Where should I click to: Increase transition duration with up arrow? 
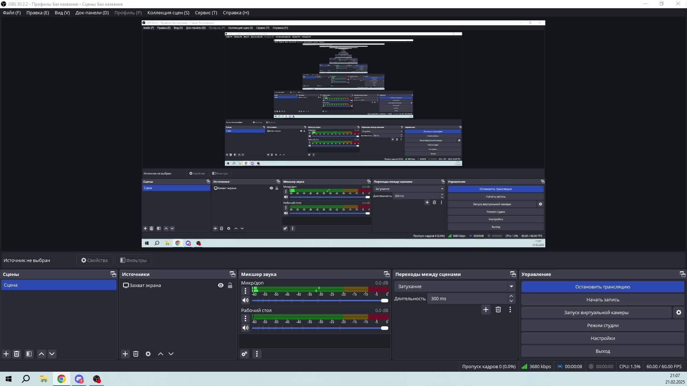(511, 296)
